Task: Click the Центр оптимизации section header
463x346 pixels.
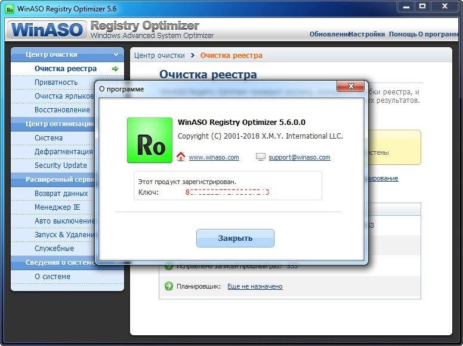Action: (x=53, y=124)
